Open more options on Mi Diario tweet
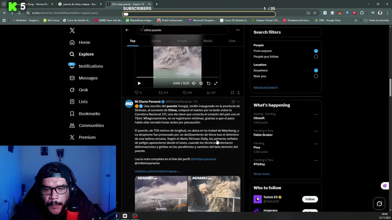 (x=239, y=102)
